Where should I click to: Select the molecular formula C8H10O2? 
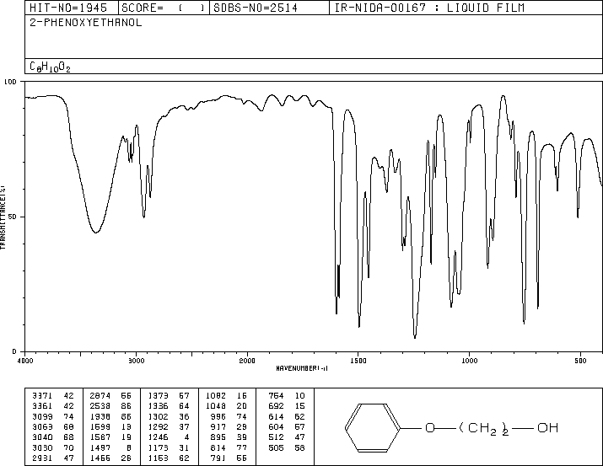pyautogui.click(x=50, y=67)
